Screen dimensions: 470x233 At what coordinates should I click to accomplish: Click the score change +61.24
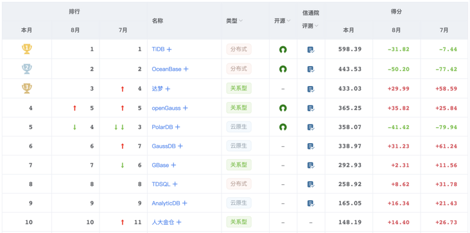point(446,146)
